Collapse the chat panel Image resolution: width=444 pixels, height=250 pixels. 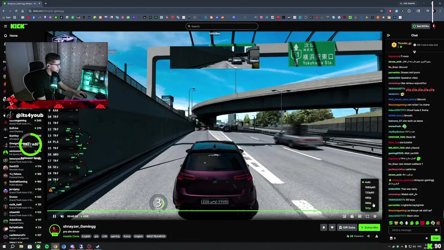pos(388,35)
